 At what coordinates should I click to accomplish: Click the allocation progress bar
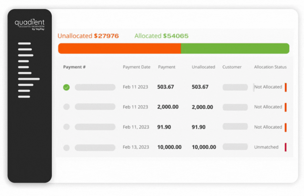[x=174, y=49]
